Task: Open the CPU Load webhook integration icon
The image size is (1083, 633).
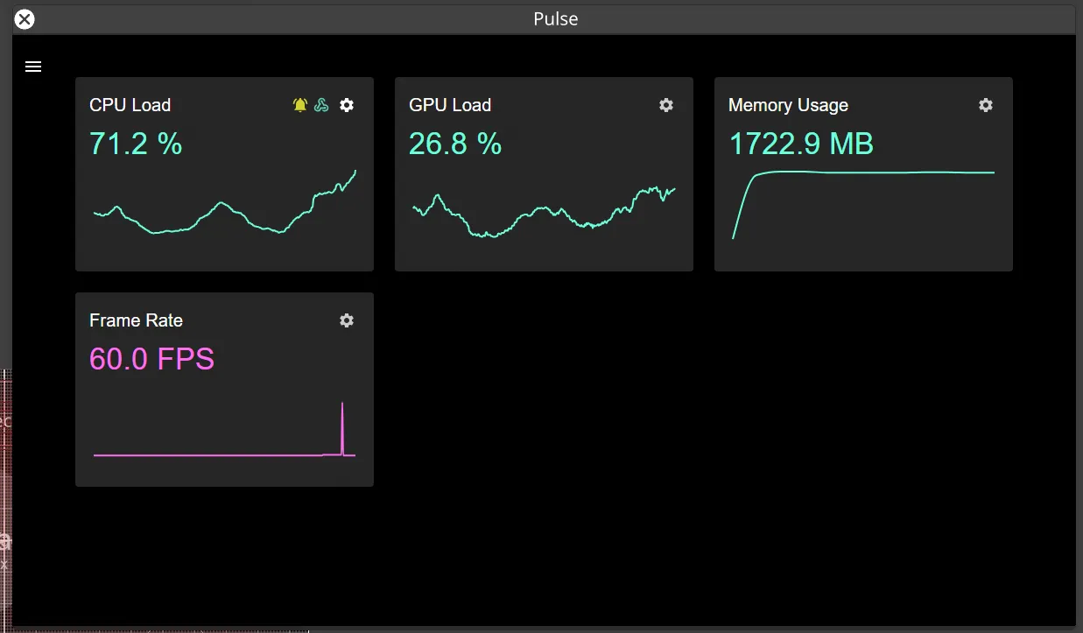Action: pyautogui.click(x=321, y=104)
